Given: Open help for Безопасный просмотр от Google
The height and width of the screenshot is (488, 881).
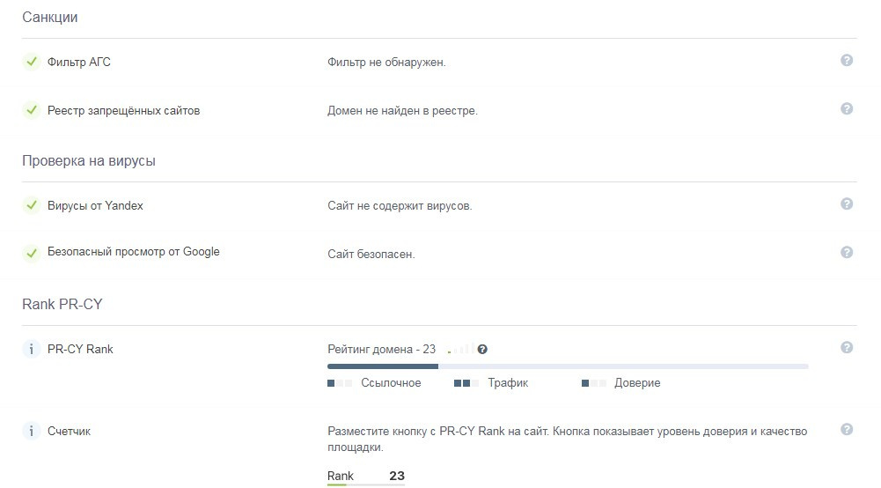Looking at the screenshot, I should tap(847, 252).
